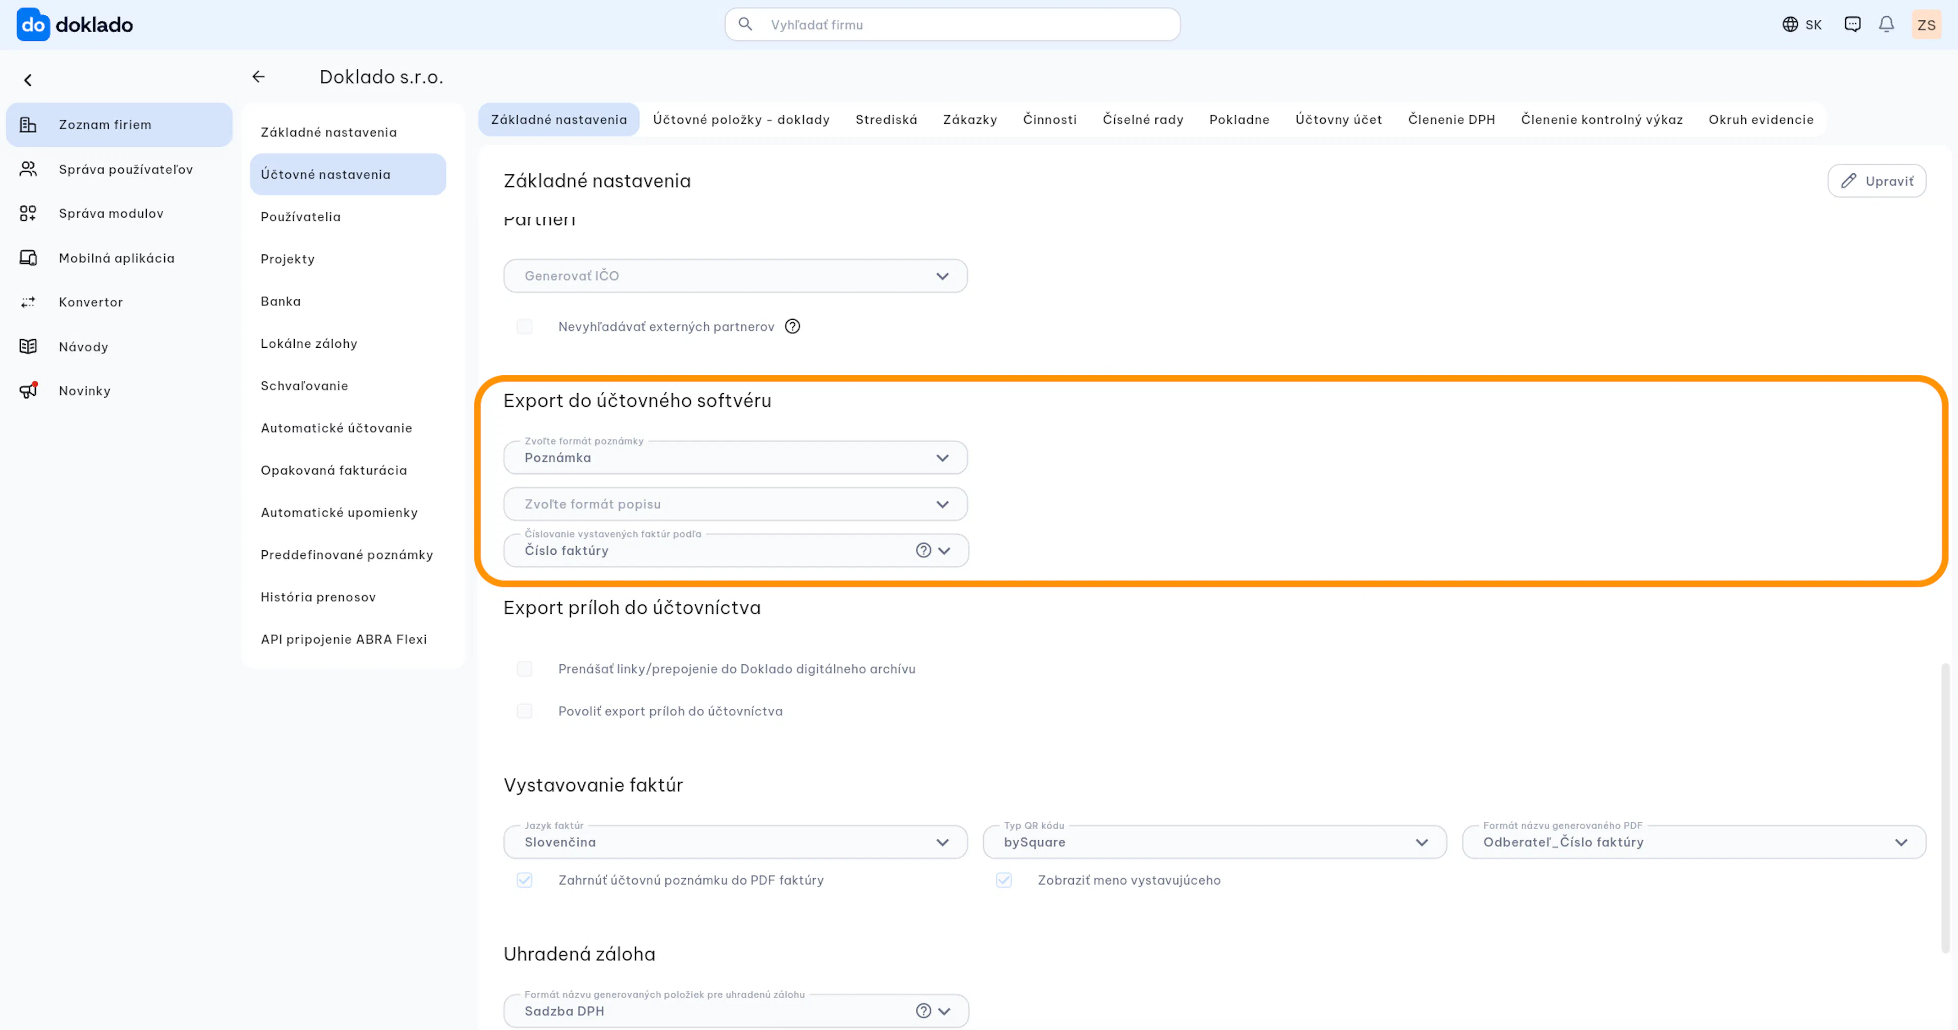The image size is (1958, 1030).
Task: Open Formát názvu generovaného PDF dropdown
Action: pos(1693,842)
